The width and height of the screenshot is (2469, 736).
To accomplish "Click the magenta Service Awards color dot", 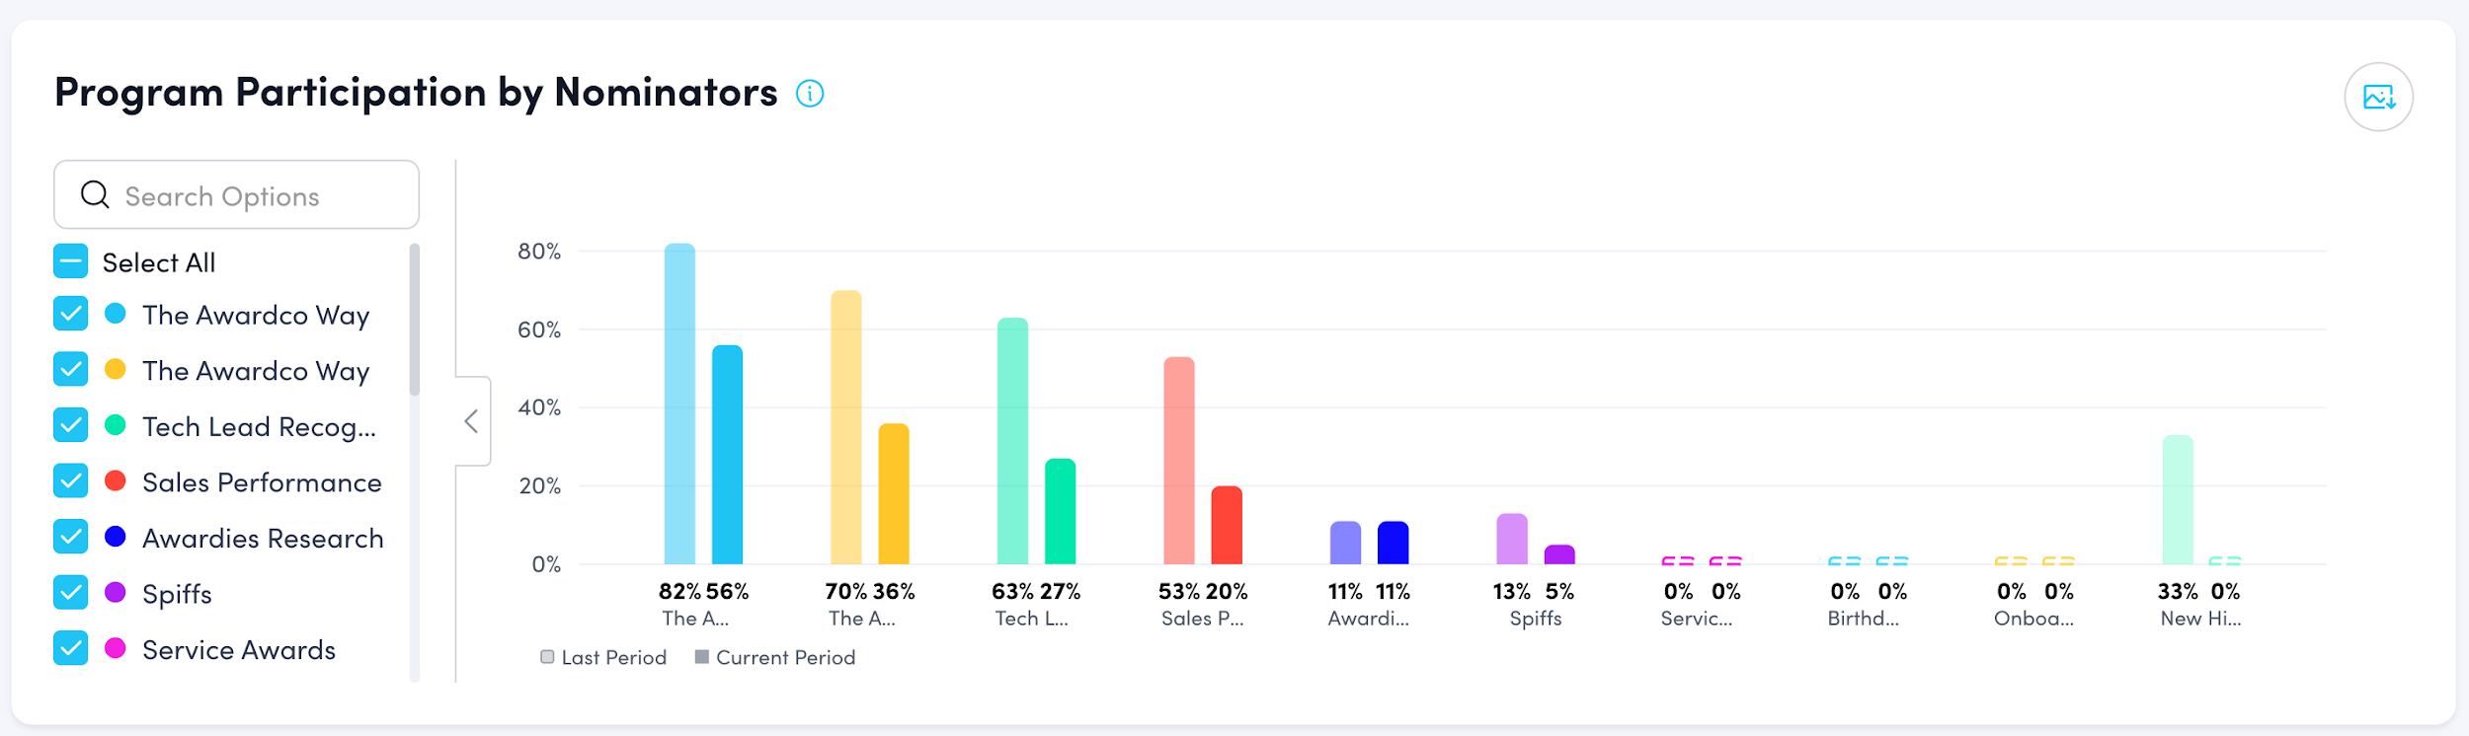I will (x=116, y=648).
